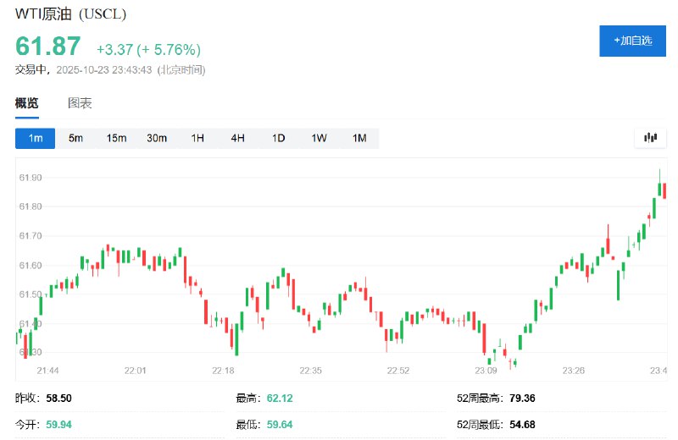This screenshot has width=678, height=440.
Task: Click the 22:52 time axis label
Action: [398, 371]
